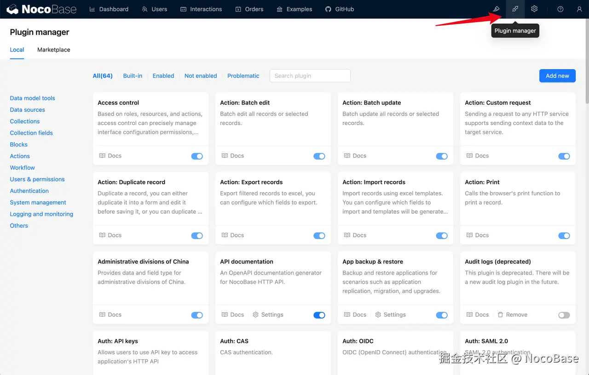
Task: Open Docs icon for Action: Custom request
Action: tap(469, 156)
